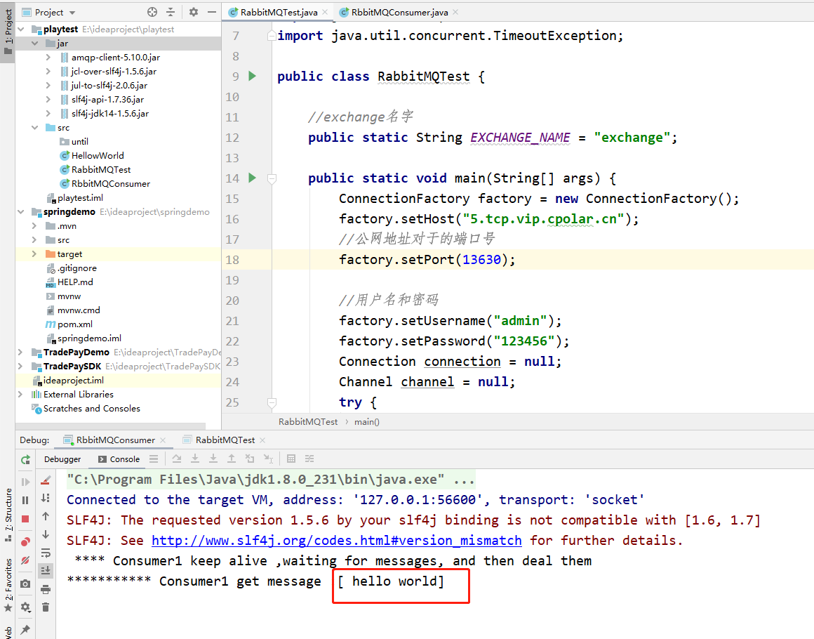This screenshot has height=639, width=814.
Task: Pin the debug tab with the pin icon
Action: tap(25, 630)
